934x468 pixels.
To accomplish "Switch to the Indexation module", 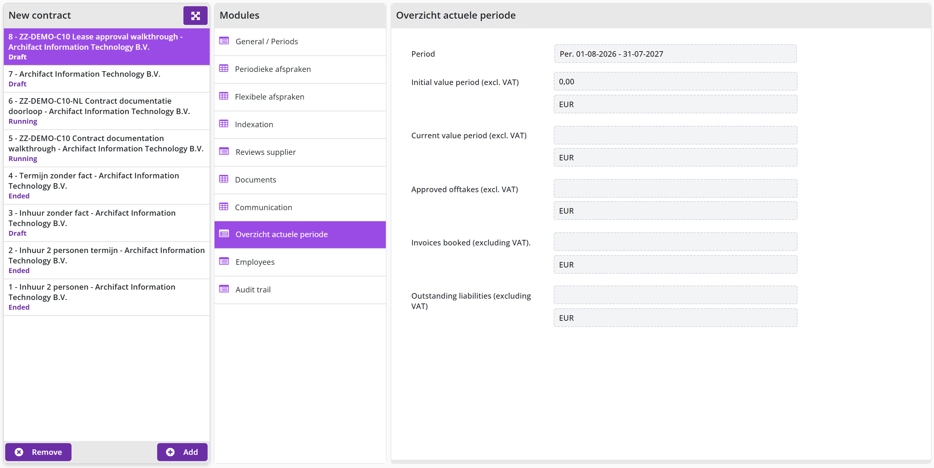I will click(300, 124).
